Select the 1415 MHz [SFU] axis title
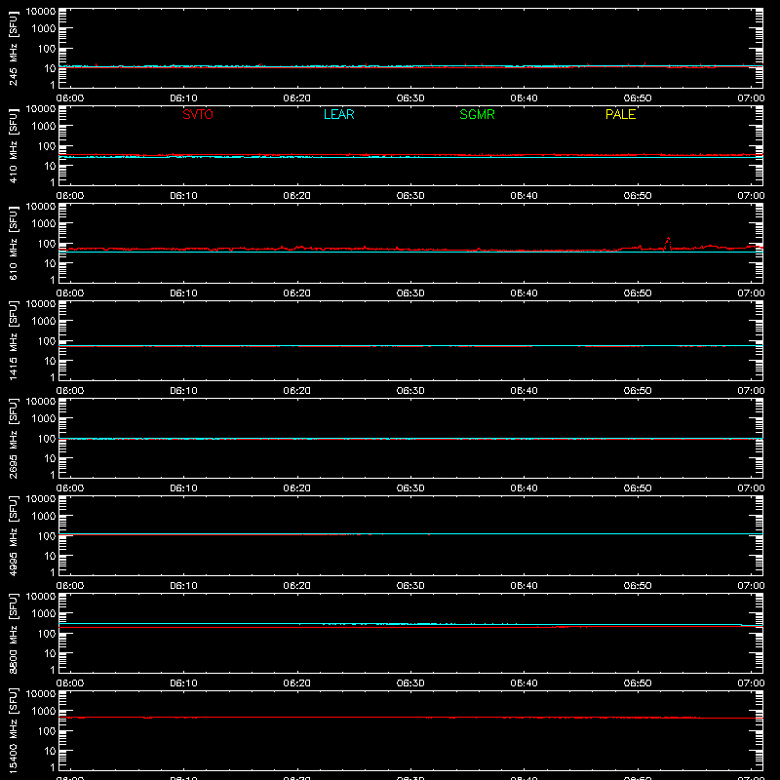 coord(13,340)
